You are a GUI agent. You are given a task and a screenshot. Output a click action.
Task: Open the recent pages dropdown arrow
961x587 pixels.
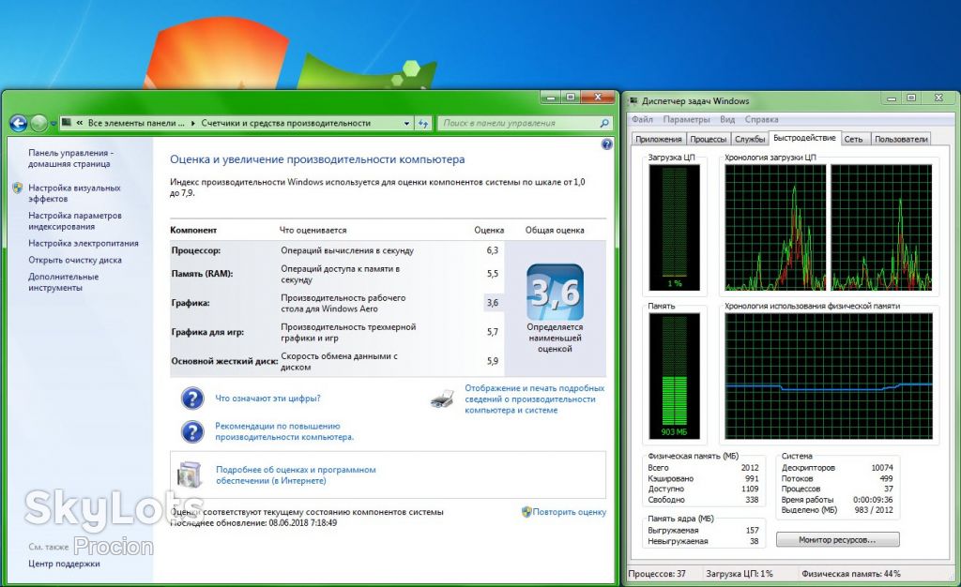53,124
